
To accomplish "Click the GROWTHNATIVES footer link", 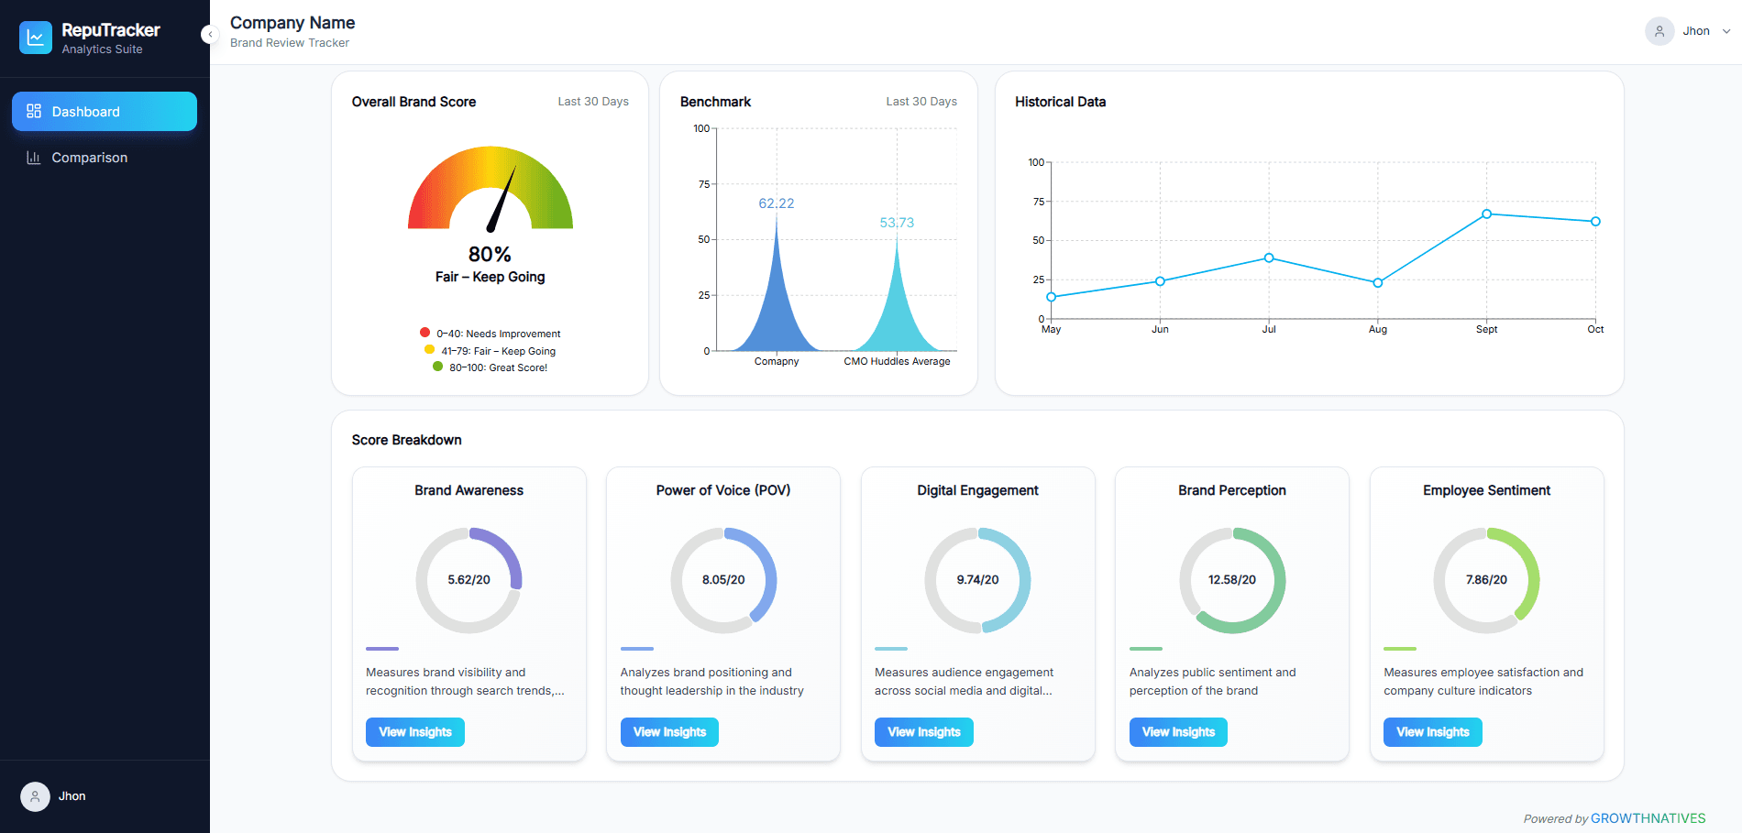I will [x=1648, y=818].
